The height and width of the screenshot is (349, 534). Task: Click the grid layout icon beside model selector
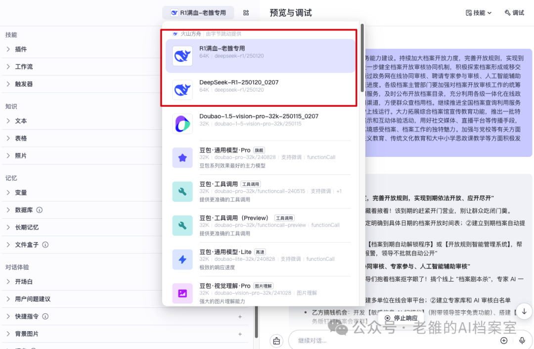click(x=246, y=13)
